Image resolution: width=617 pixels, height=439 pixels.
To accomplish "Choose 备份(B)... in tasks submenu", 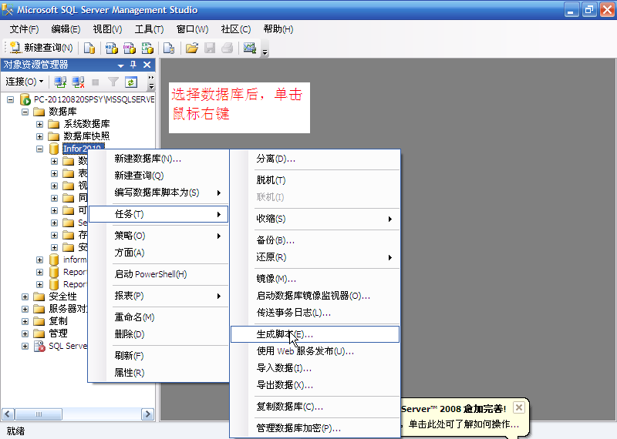I will pyautogui.click(x=315, y=240).
